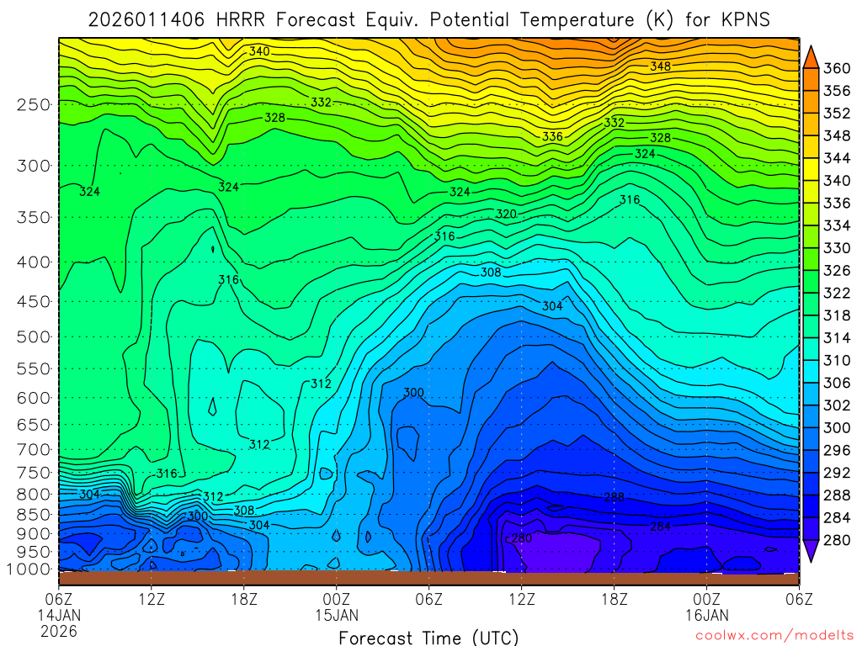This screenshot has height=646, width=862.
Task: Click the 16JAN date label
Action: pos(707,615)
